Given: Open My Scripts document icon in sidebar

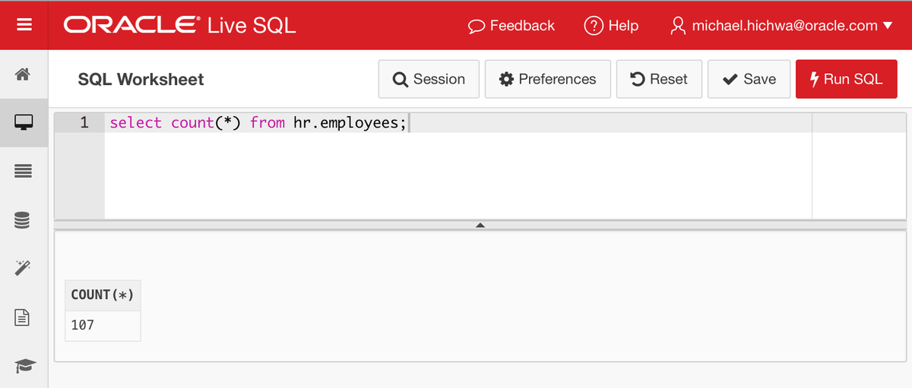Looking at the screenshot, I should pos(24,317).
